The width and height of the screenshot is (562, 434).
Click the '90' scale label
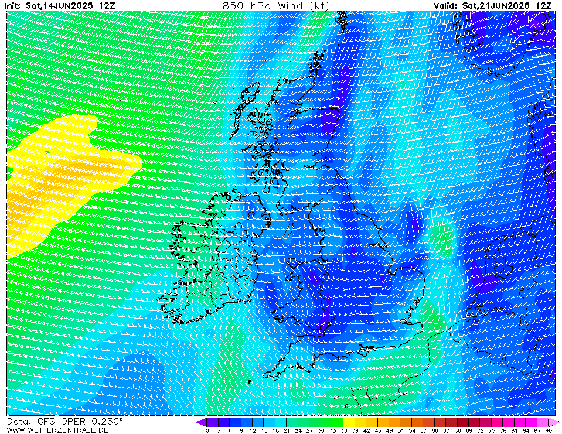tap(549, 430)
